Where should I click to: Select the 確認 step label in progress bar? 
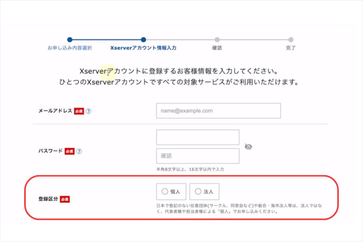point(217,48)
